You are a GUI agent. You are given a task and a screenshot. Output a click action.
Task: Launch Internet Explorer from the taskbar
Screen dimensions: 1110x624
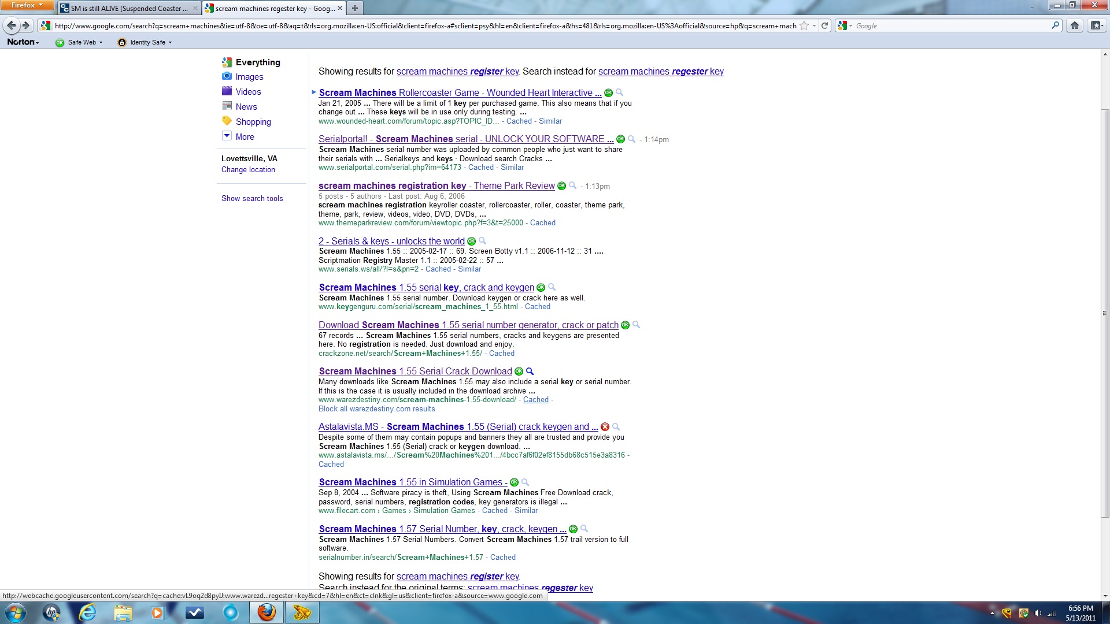coord(87,612)
